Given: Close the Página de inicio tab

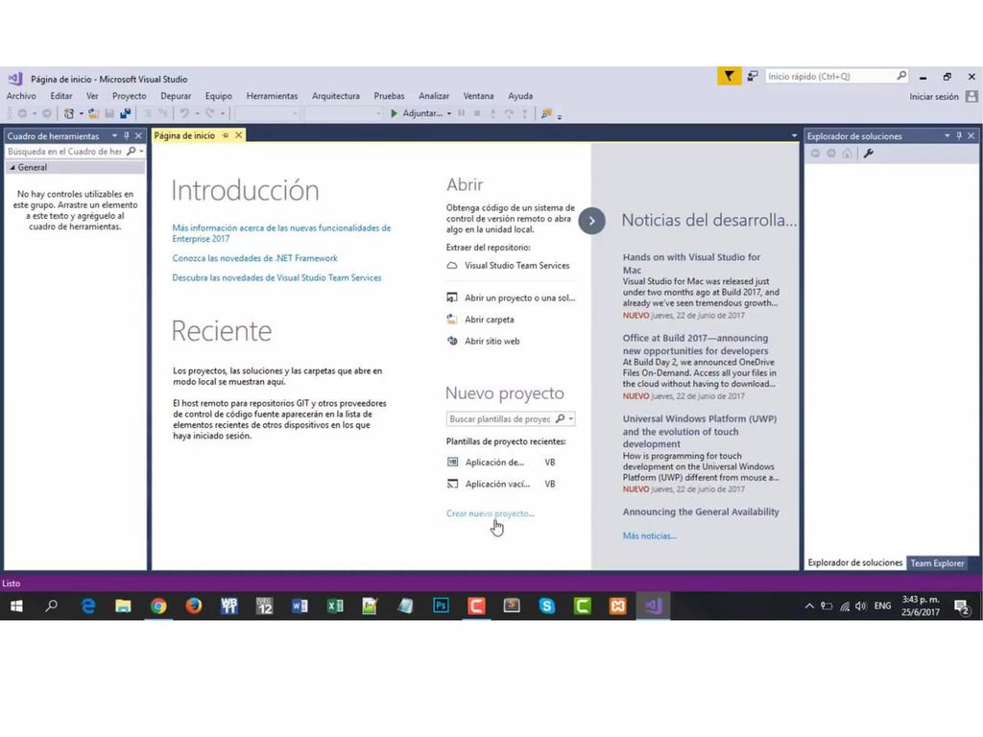Looking at the screenshot, I should pos(239,135).
